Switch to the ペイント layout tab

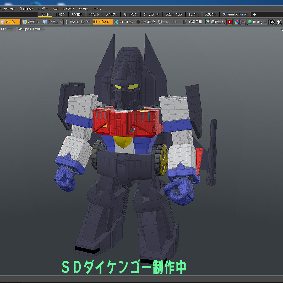[x=94, y=14]
